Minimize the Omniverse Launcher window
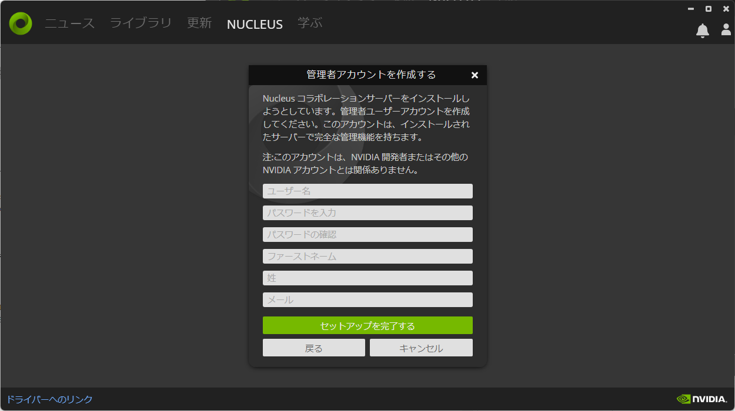This screenshot has width=735, height=411. (x=690, y=8)
